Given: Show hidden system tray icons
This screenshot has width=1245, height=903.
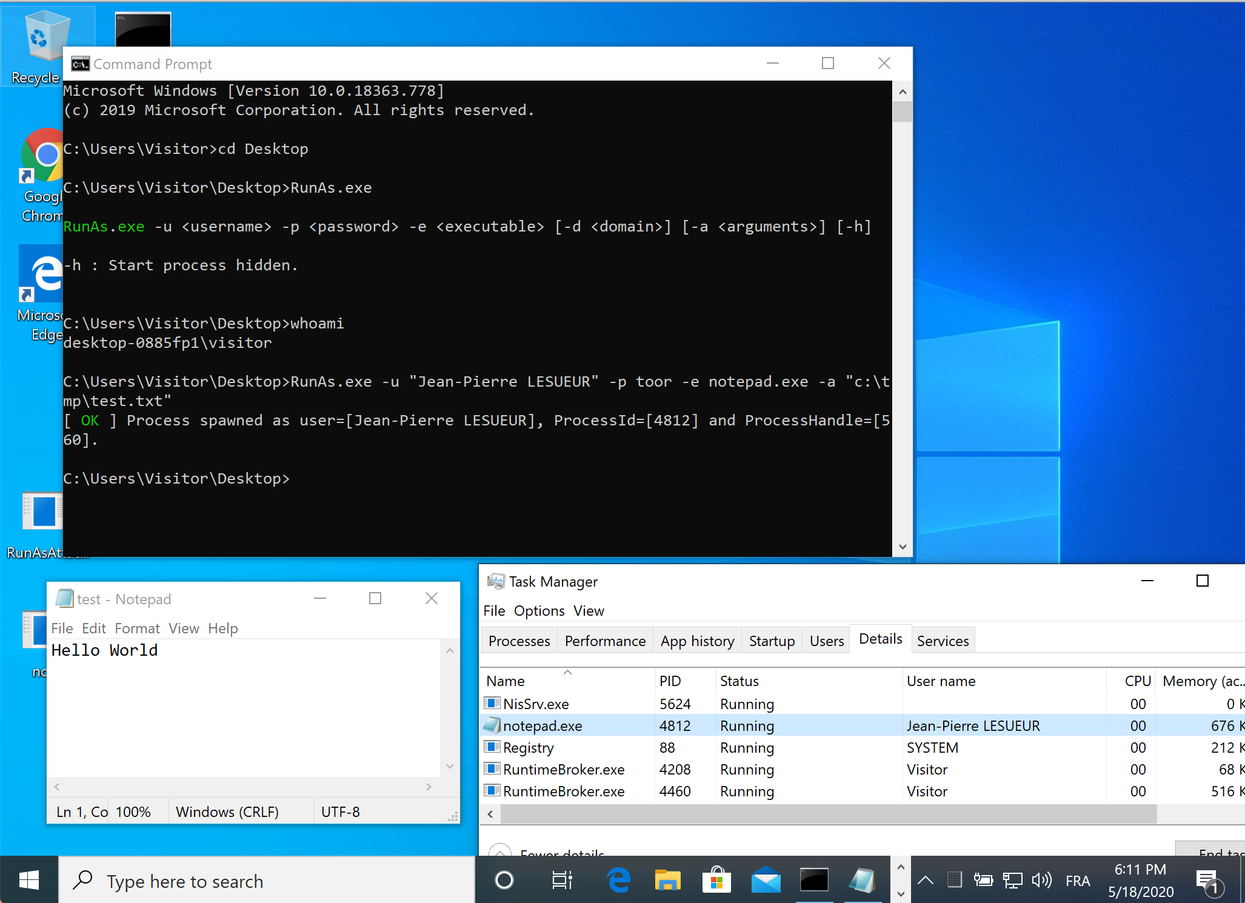Looking at the screenshot, I should click(926, 880).
